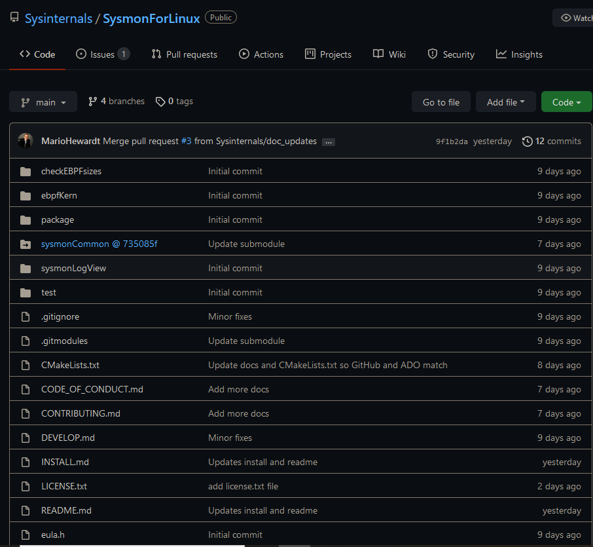
Task: Click the folder icon for package
Action: pos(26,220)
